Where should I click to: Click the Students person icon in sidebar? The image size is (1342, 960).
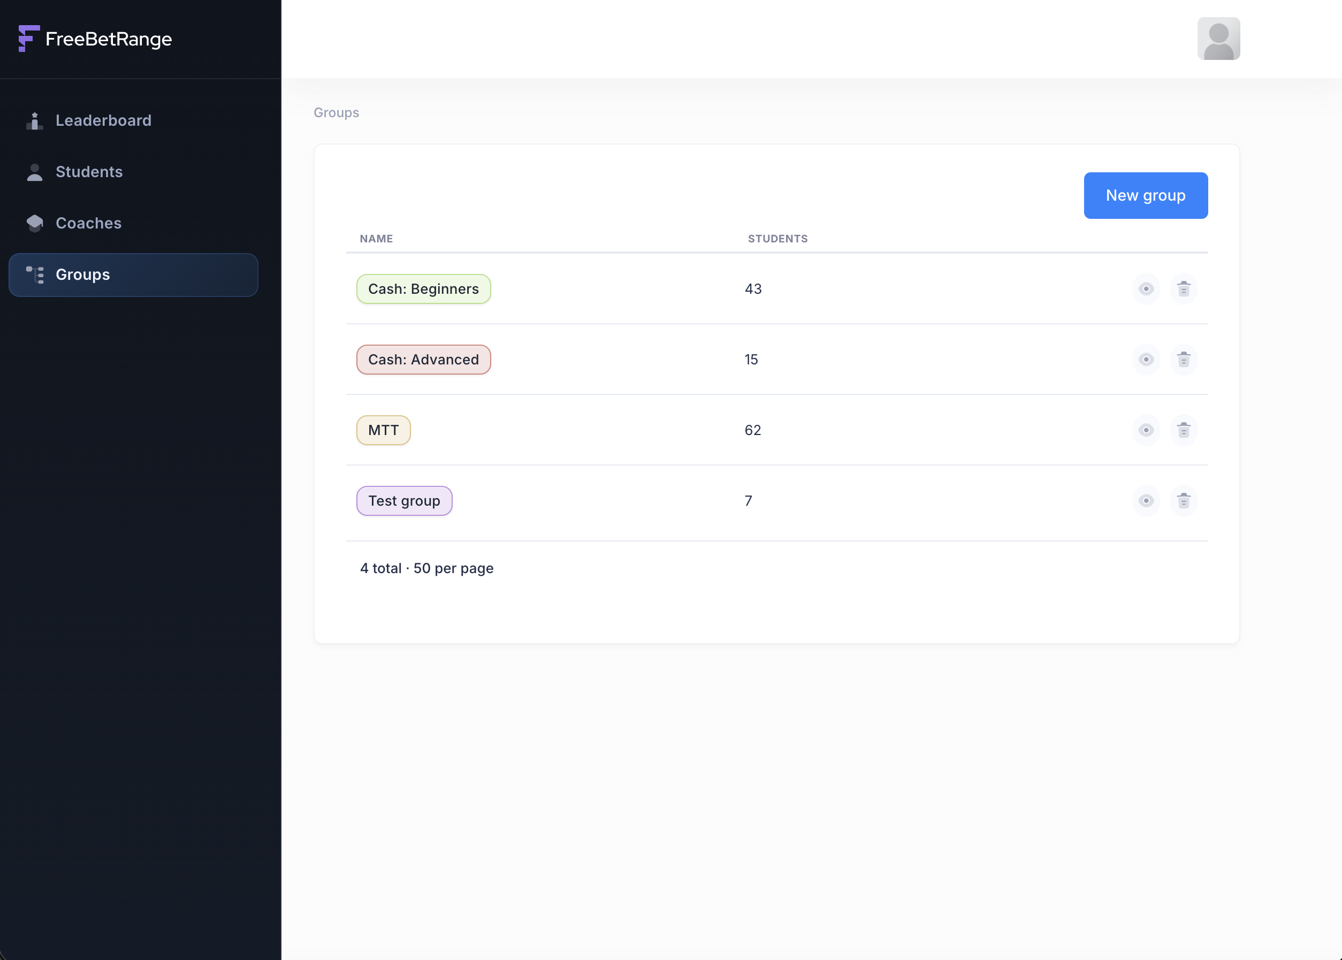34,171
